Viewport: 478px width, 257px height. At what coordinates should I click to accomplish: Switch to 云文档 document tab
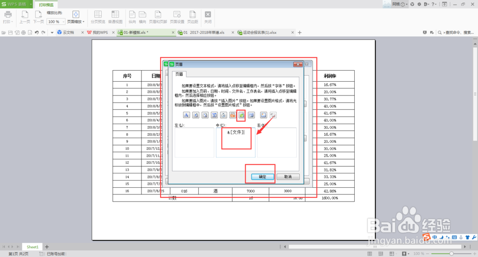pos(68,32)
